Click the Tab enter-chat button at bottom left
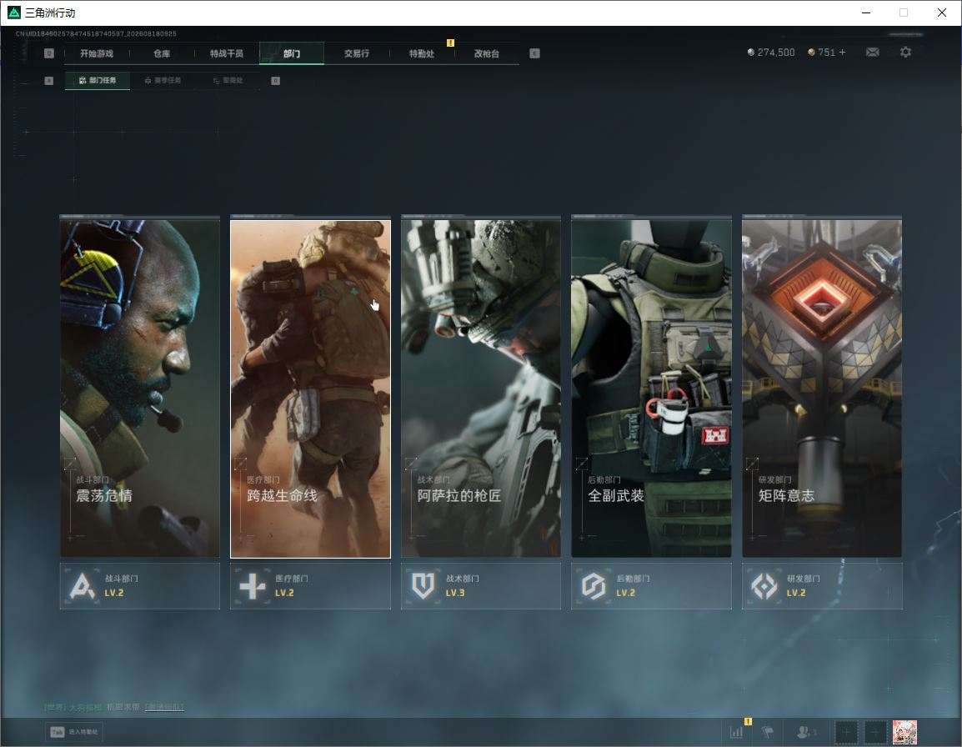Viewport: 962px width, 747px height. [x=74, y=732]
